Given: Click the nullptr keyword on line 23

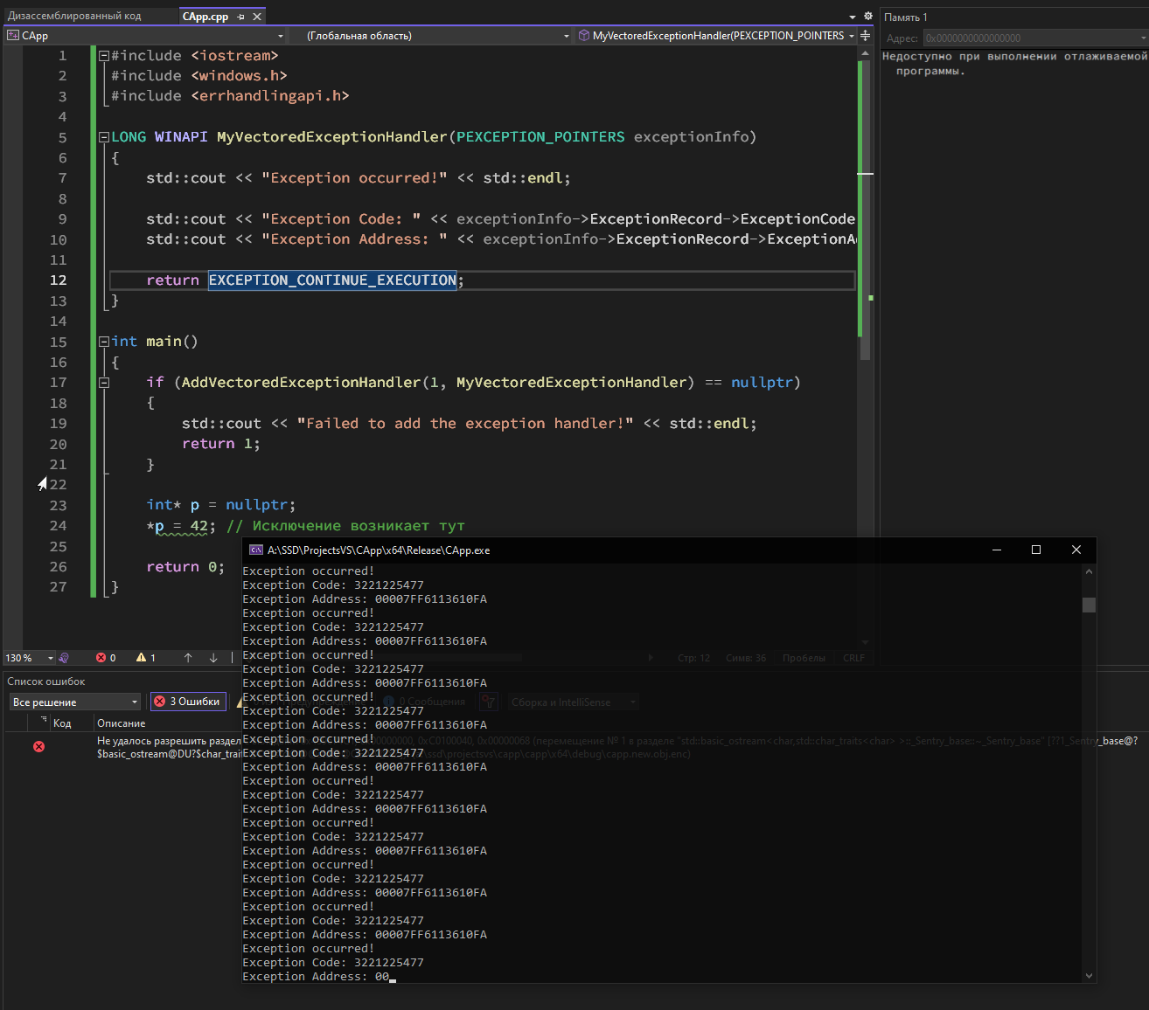Looking at the screenshot, I should (x=256, y=505).
